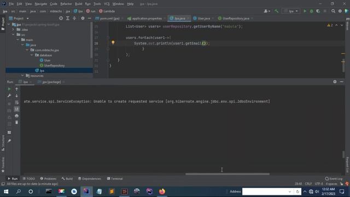Expand the .idea folder

[13, 30]
